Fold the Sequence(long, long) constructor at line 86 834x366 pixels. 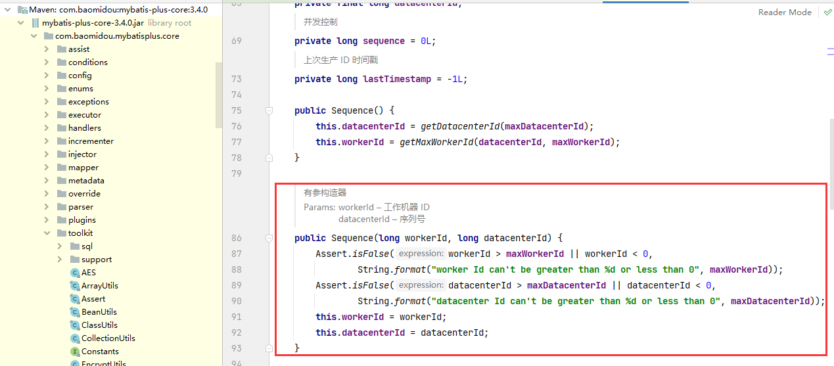pyautogui.click(x=269, y=238)
